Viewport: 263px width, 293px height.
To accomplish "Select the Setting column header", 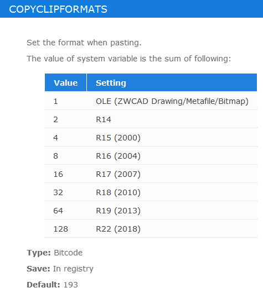I will [172, 82].
